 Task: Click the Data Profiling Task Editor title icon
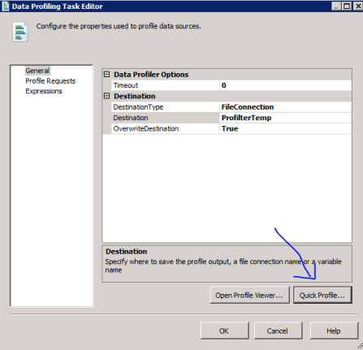point(6,6)
